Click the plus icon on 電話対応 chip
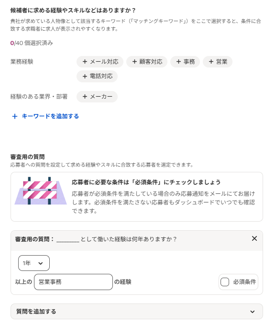This screenshot has width=276, height=326. pyautogui.click(x=85, y=76)
